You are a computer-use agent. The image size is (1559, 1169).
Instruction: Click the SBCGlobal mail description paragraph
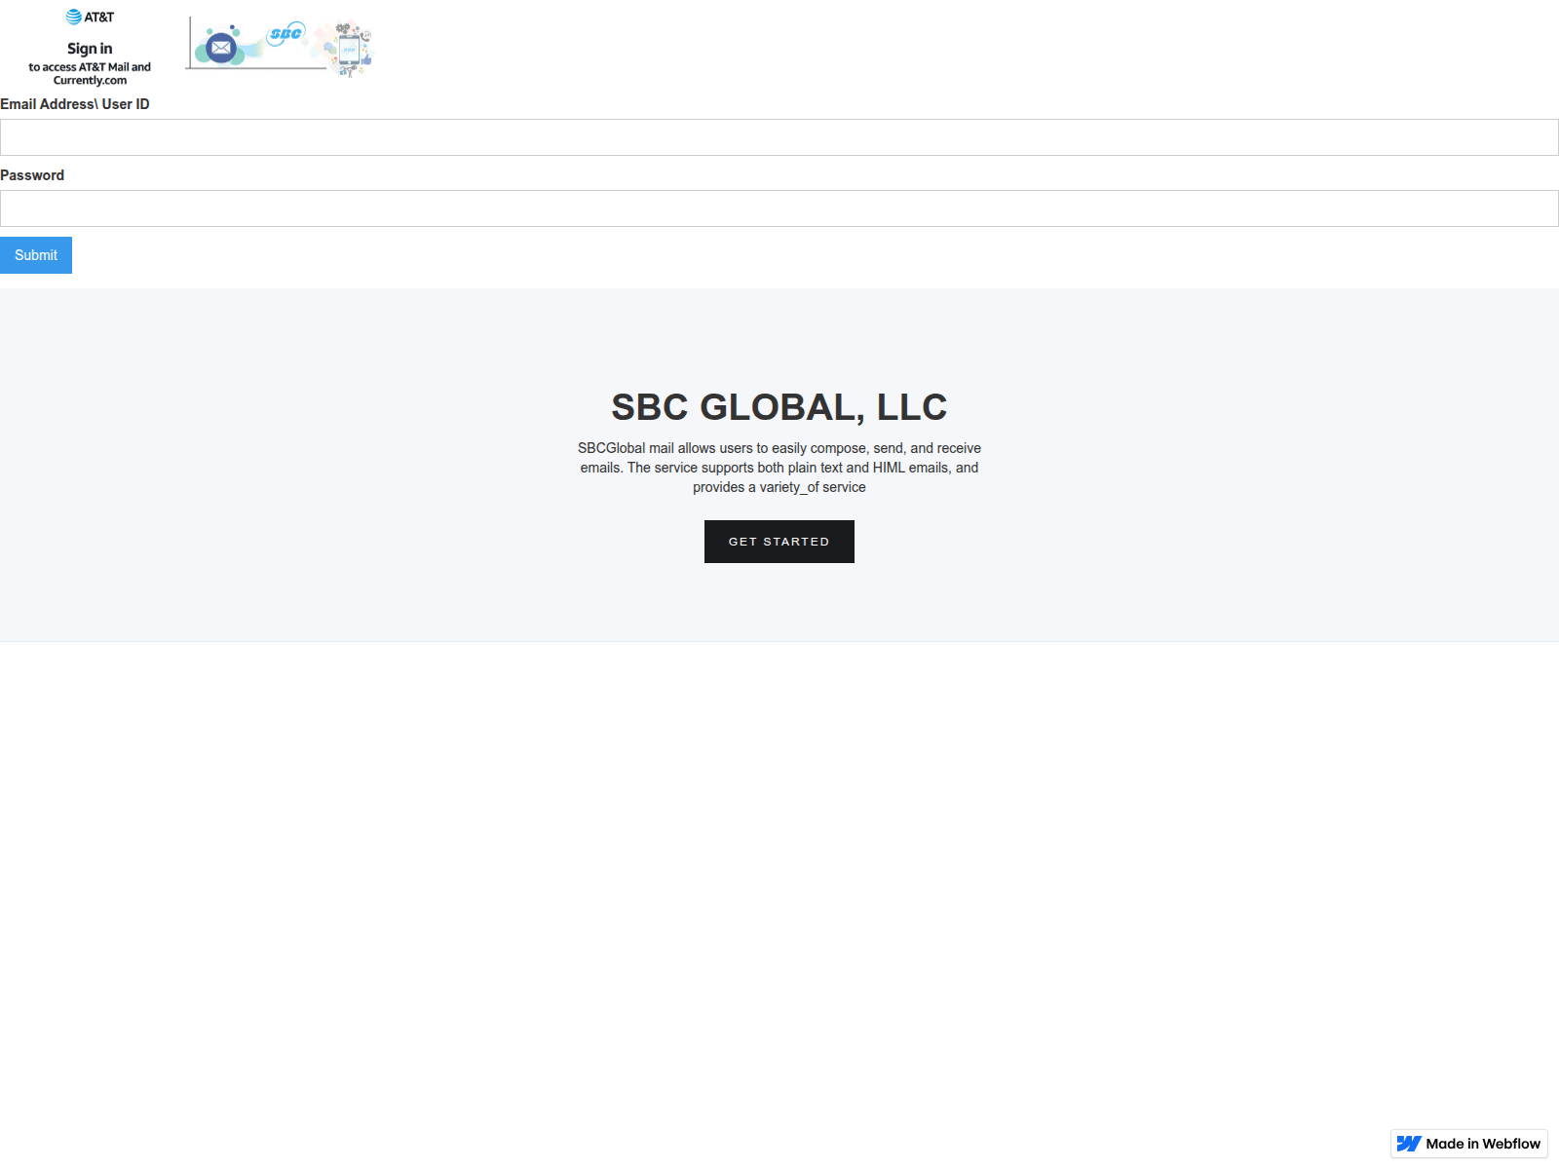[779, 468]
